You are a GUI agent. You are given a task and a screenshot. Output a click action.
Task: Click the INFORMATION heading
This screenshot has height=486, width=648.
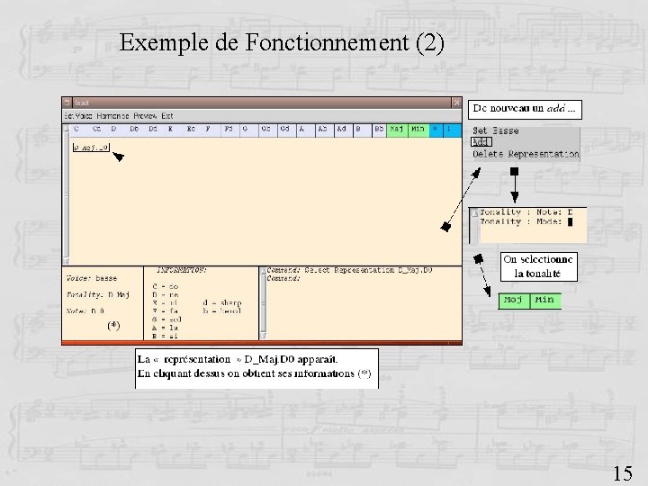[x=182, y=270]
